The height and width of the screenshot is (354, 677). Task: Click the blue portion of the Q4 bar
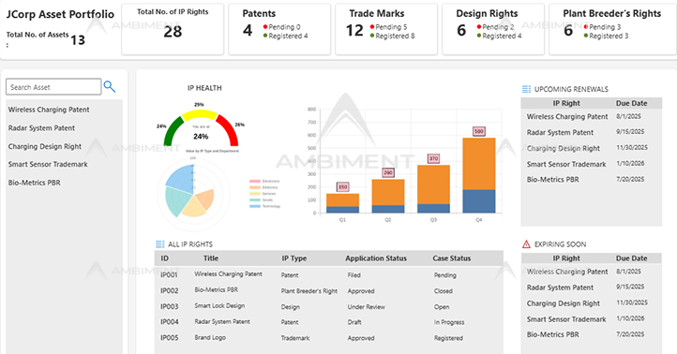(479, 201)
